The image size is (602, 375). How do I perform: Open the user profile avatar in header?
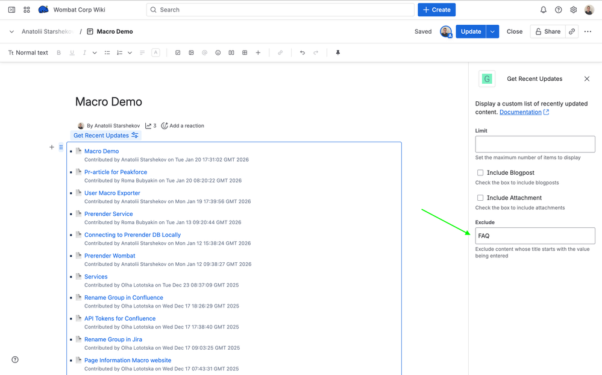(589, 10)
